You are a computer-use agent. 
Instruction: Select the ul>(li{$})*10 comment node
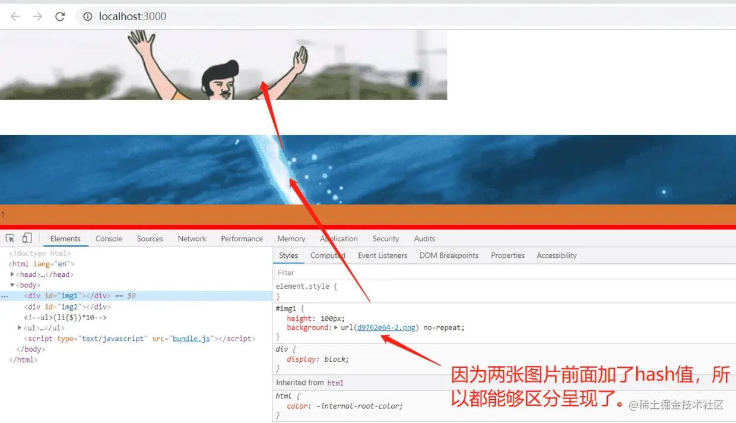[x=65, y=317]
